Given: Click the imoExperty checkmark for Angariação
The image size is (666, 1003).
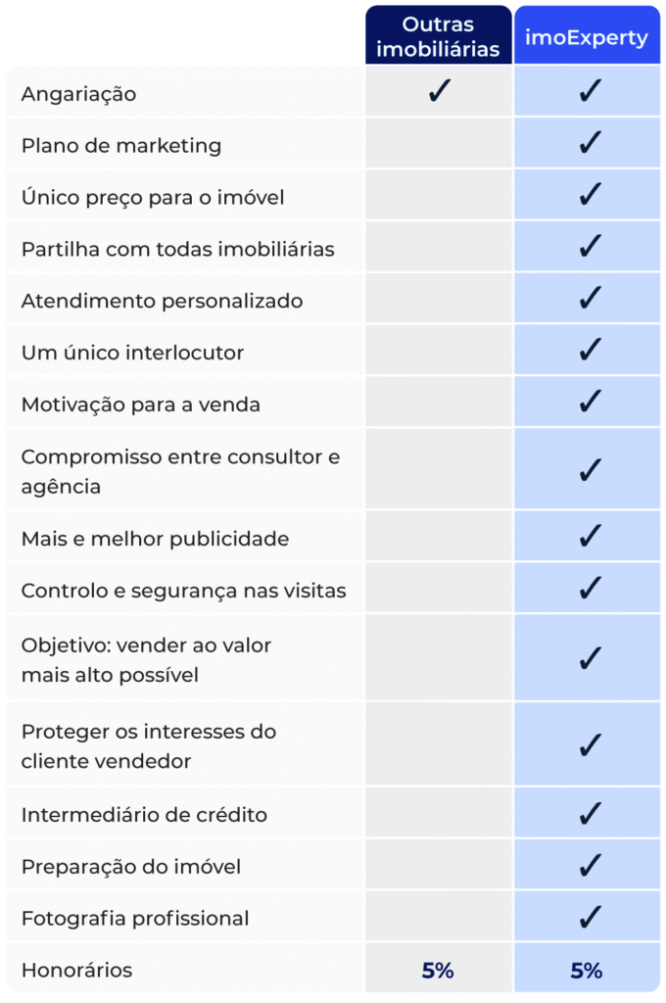Looking at the screenshot, I should (589, 92).
